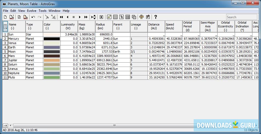
Task: Open a new view window with sun icon
Action: click(109, 17)
